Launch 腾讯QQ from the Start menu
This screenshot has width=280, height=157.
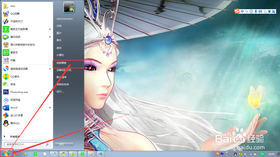(x=27, y=123)
